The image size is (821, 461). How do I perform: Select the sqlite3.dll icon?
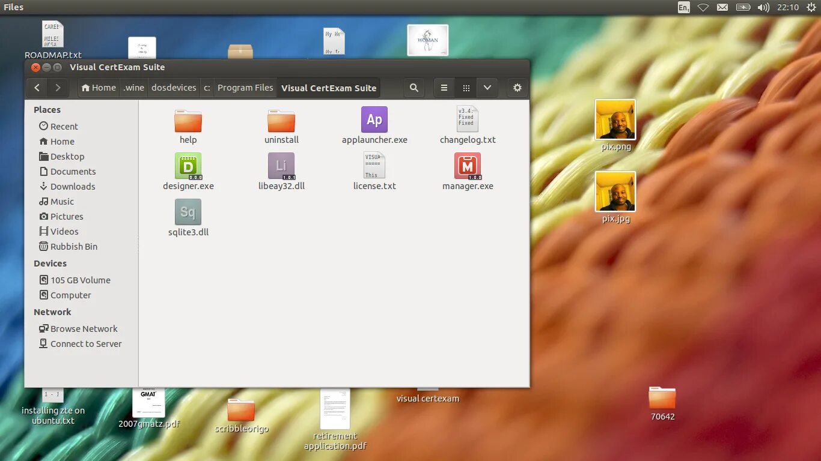(188, 212)
